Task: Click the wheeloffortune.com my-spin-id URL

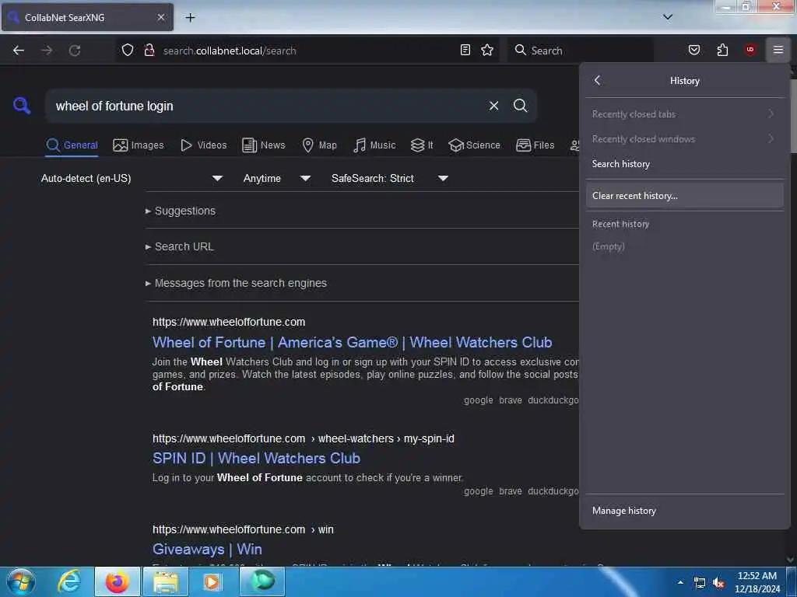Action: [x=304, y=438]
